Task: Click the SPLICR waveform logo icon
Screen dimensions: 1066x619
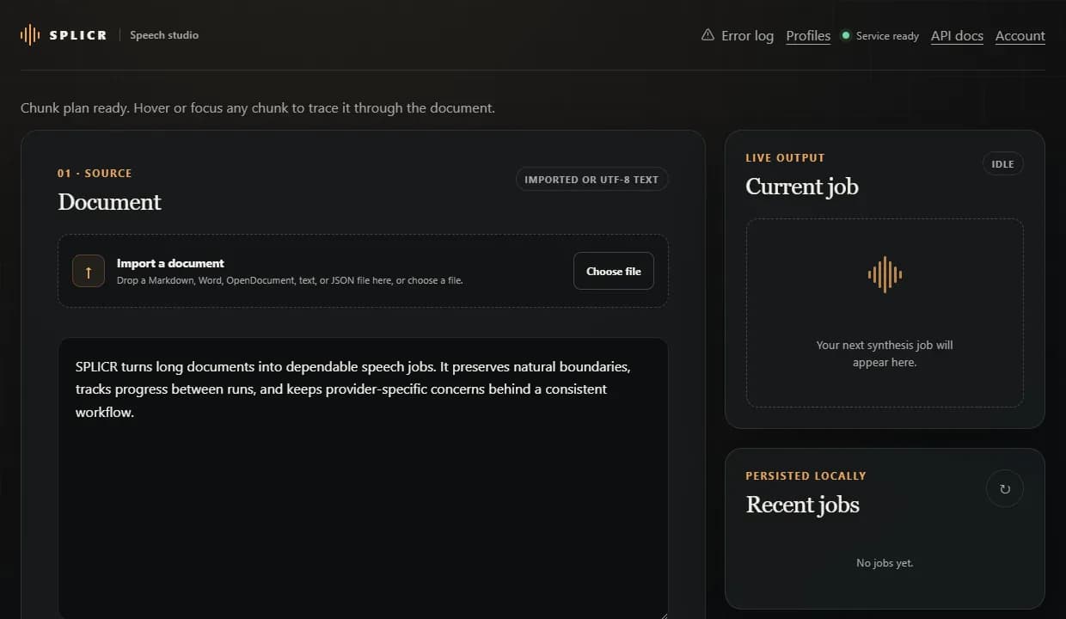Action: pos(30,35)
